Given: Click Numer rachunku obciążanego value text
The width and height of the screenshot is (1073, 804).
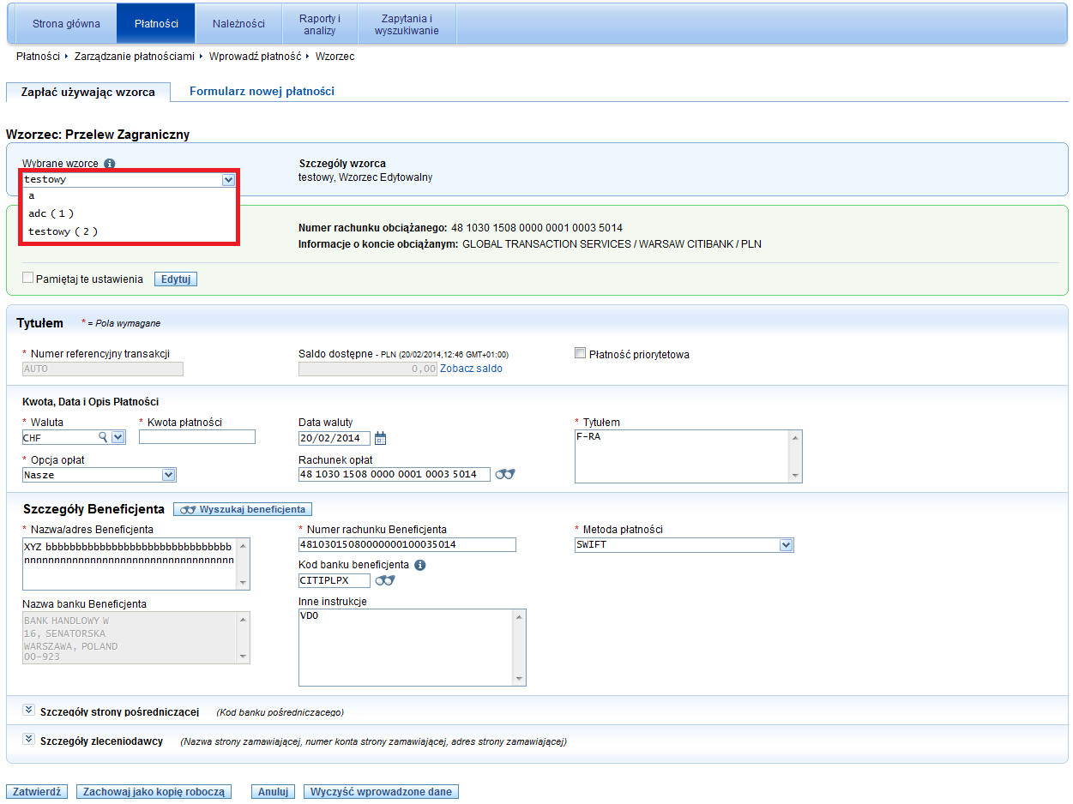Looking at the screenshot, I should coord(537,228).
